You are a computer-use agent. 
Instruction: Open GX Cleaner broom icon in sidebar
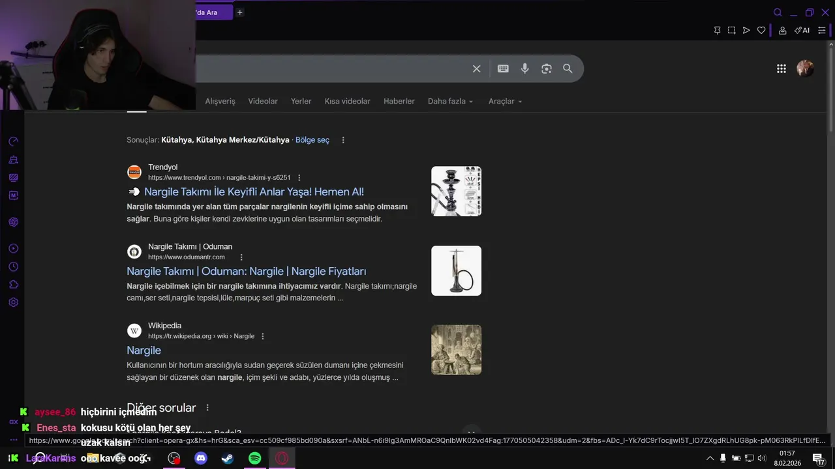coord(13,160)
